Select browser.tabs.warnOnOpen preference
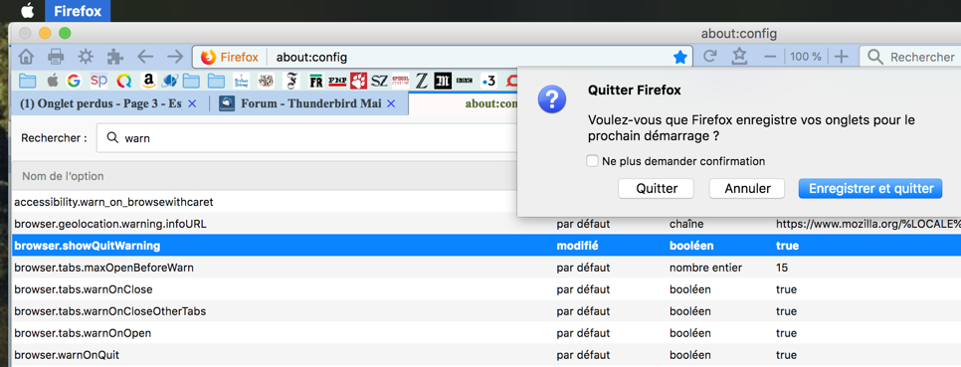 click(x=486, y=333)
